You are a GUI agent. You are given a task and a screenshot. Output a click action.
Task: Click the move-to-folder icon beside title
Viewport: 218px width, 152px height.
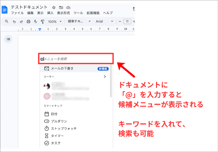coord(61,7)
